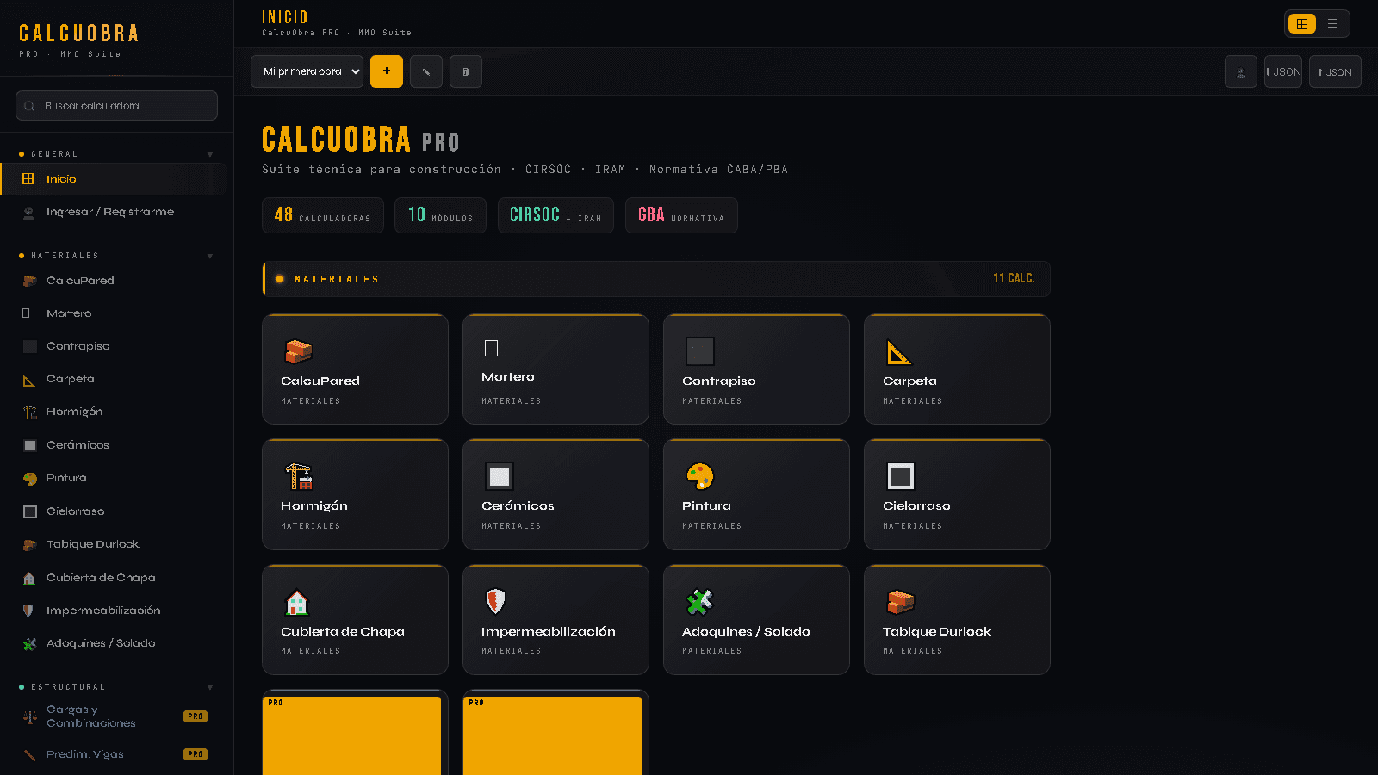Click the Ingresar / Registrarme user icon

pos(29,213)
